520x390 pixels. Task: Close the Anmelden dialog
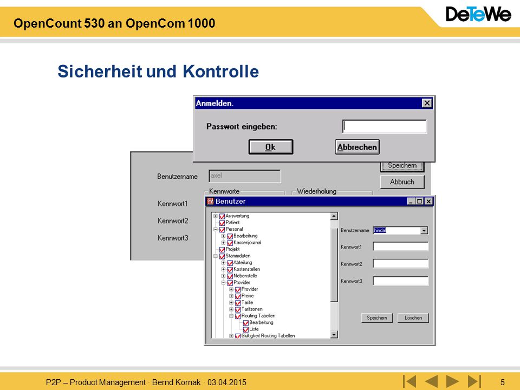(x=427, y=103)
